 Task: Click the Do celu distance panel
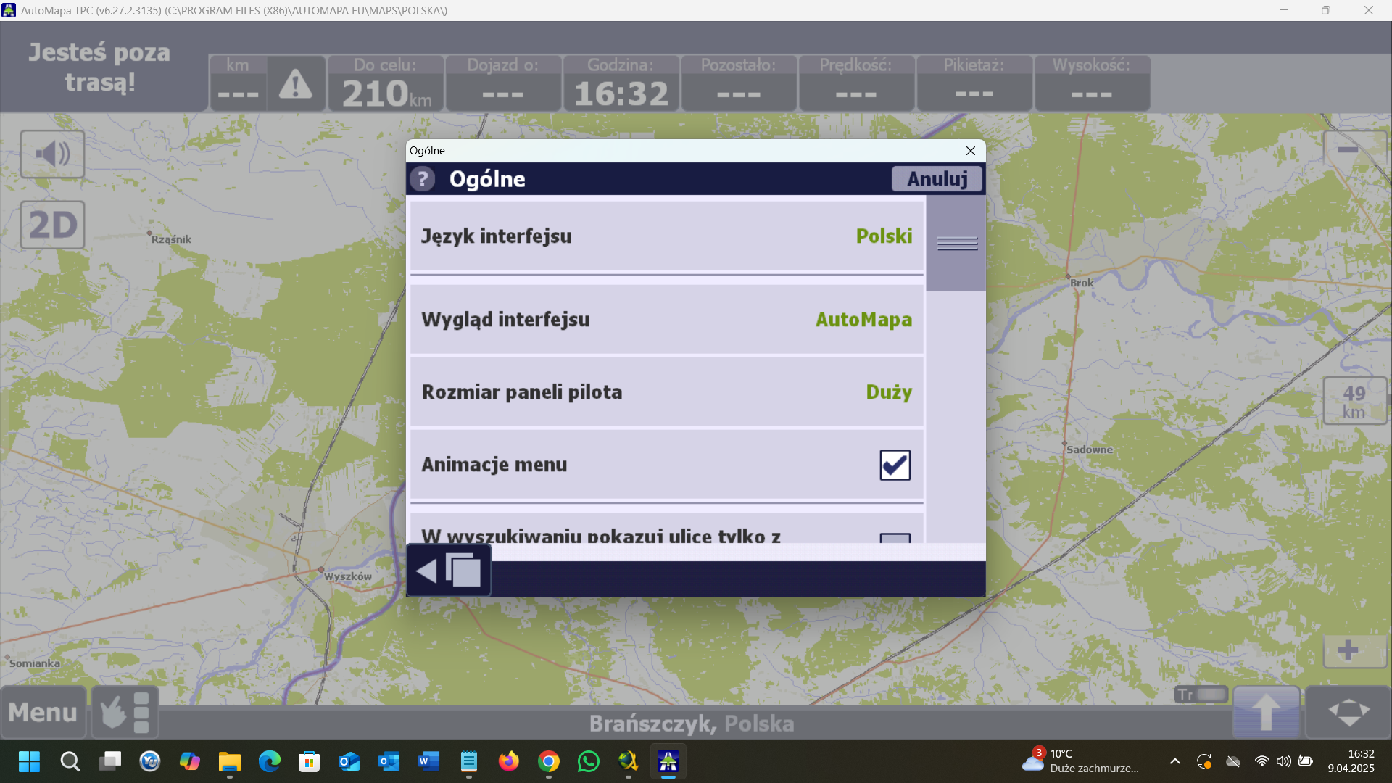386,83
